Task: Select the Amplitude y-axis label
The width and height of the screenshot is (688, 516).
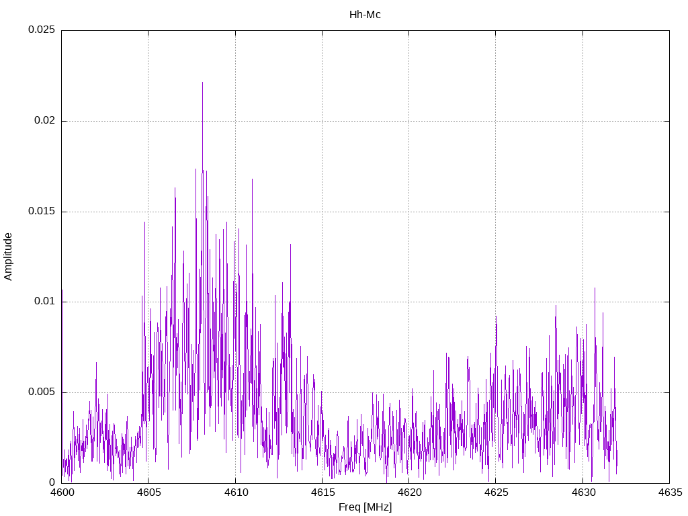Action: 8,256
